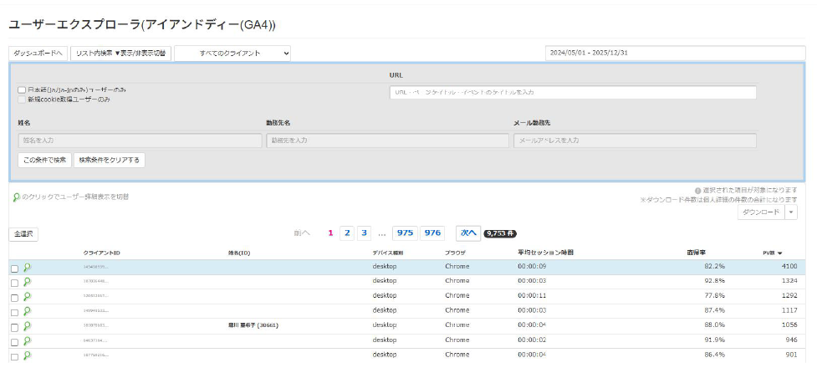
Task: Open details for user 30661's row
Action: point(28,326)
